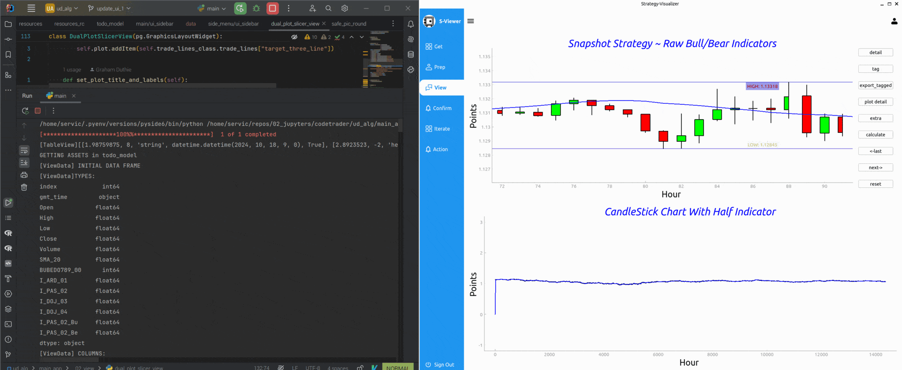Viewport: 902px width, 370px height.
Task: Jump to next highlighted error arrow
Action: pyautogui.click(x=362, y=37)
